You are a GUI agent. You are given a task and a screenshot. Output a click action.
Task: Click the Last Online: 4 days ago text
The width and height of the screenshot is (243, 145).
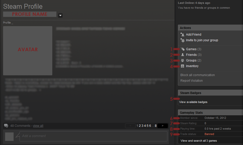coord(194,3)
